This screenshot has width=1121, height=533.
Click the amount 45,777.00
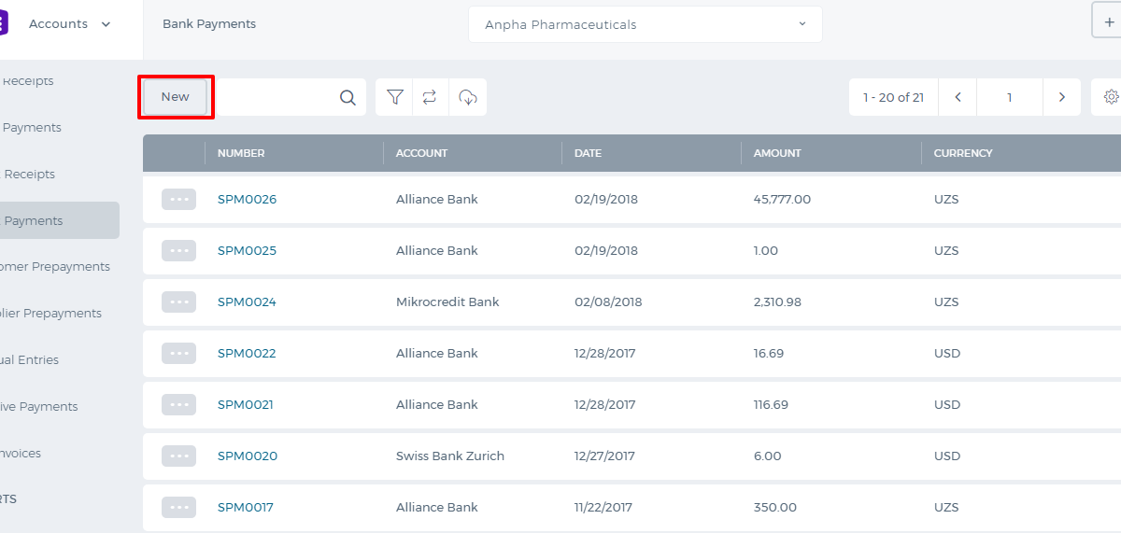[782, 199]
